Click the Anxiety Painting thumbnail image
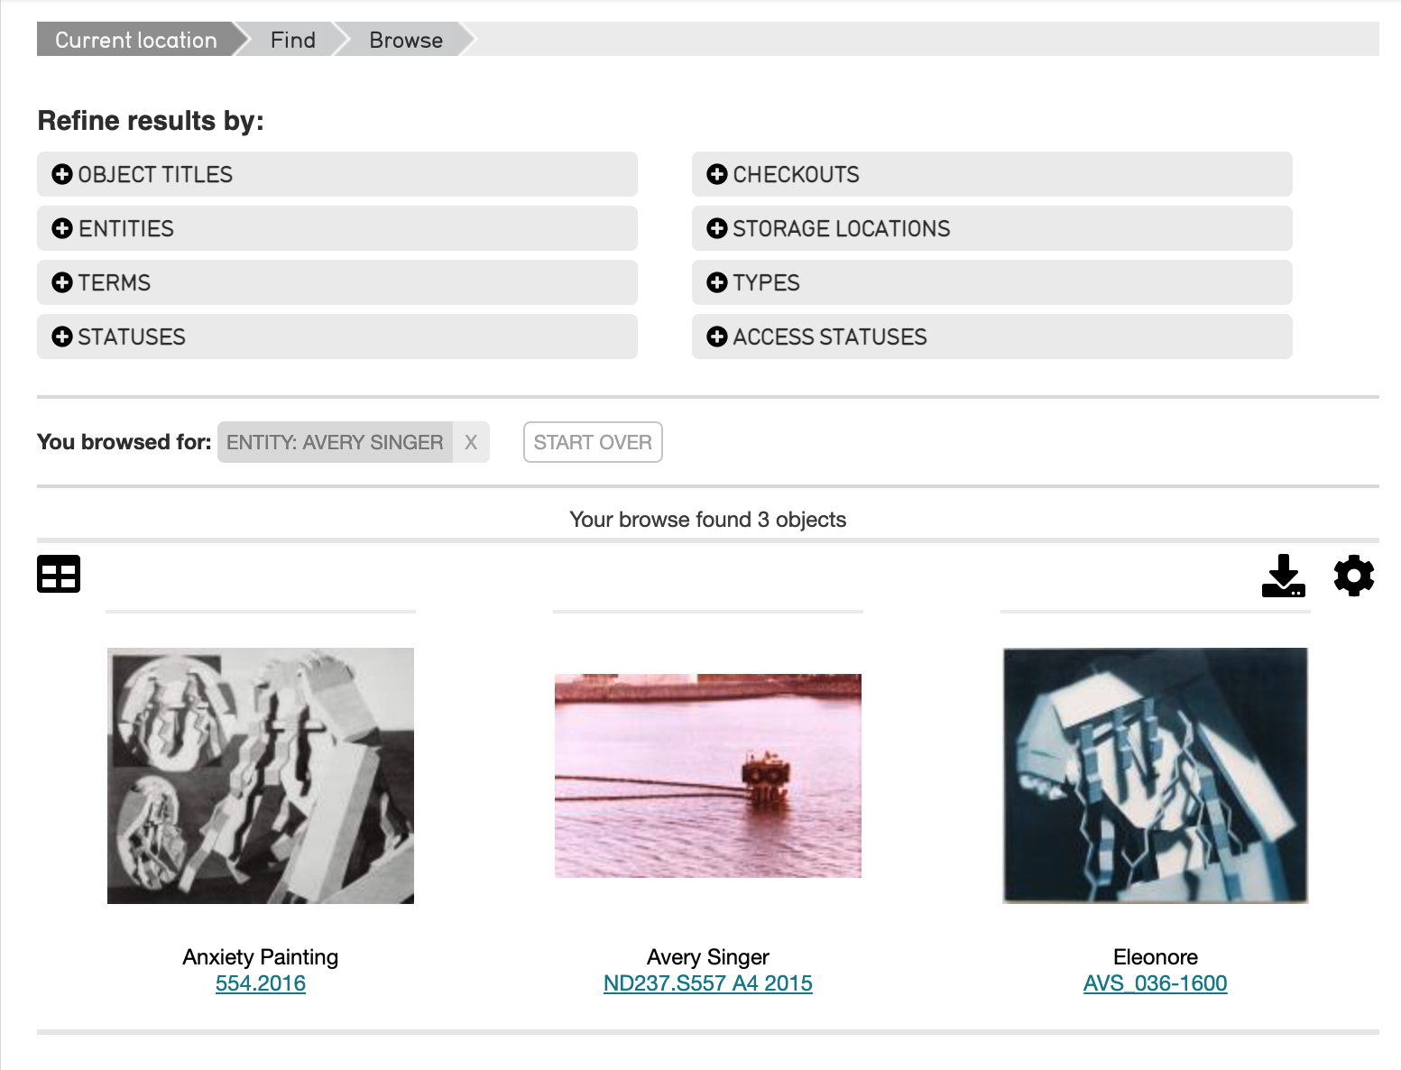Viewport: 1401px width, 1070px height. (261, 776)
